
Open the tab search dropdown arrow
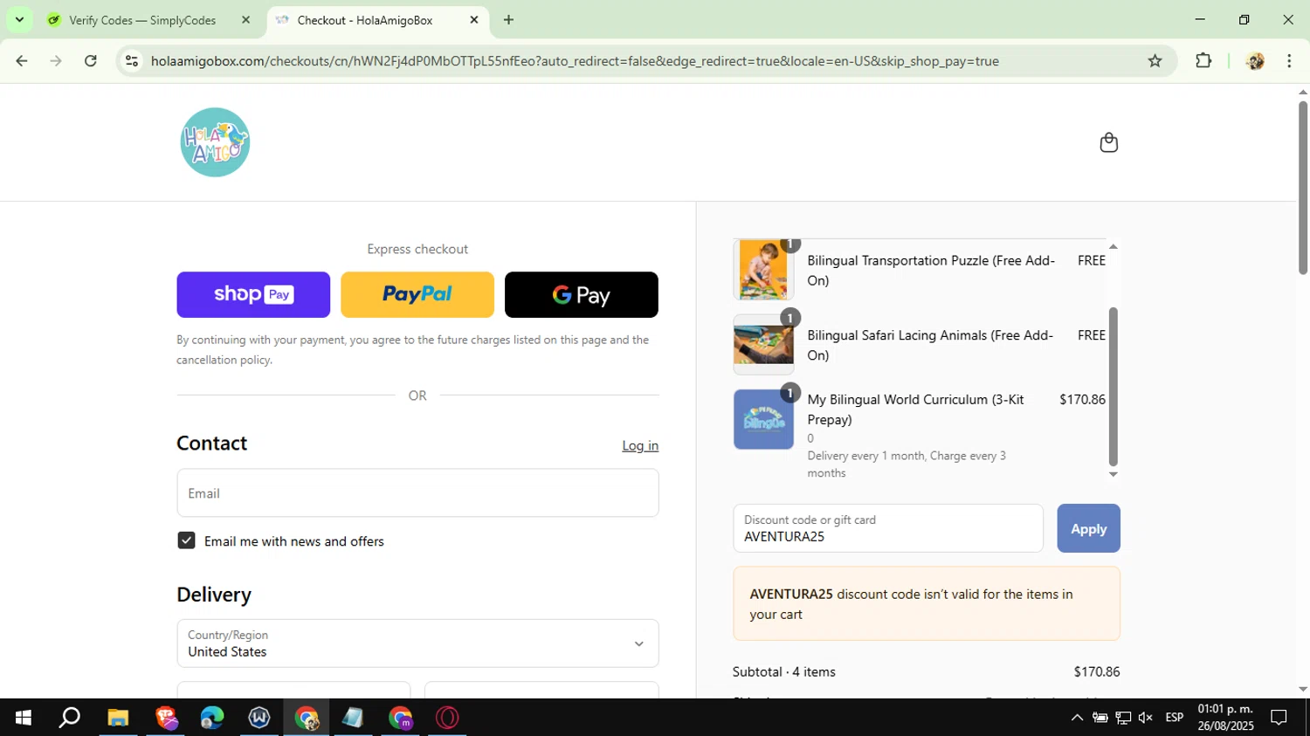point(19,20)
